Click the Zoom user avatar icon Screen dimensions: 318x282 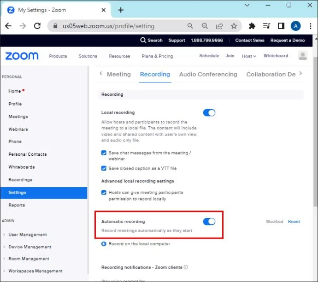click(303, 55)
